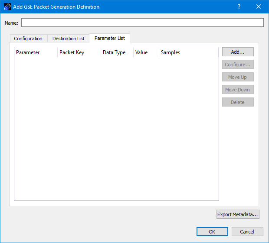Image resolution: width=269 pixels, height=243 pixels.
Task: Click the Configure... button
Action: click(x=238, y=65)
